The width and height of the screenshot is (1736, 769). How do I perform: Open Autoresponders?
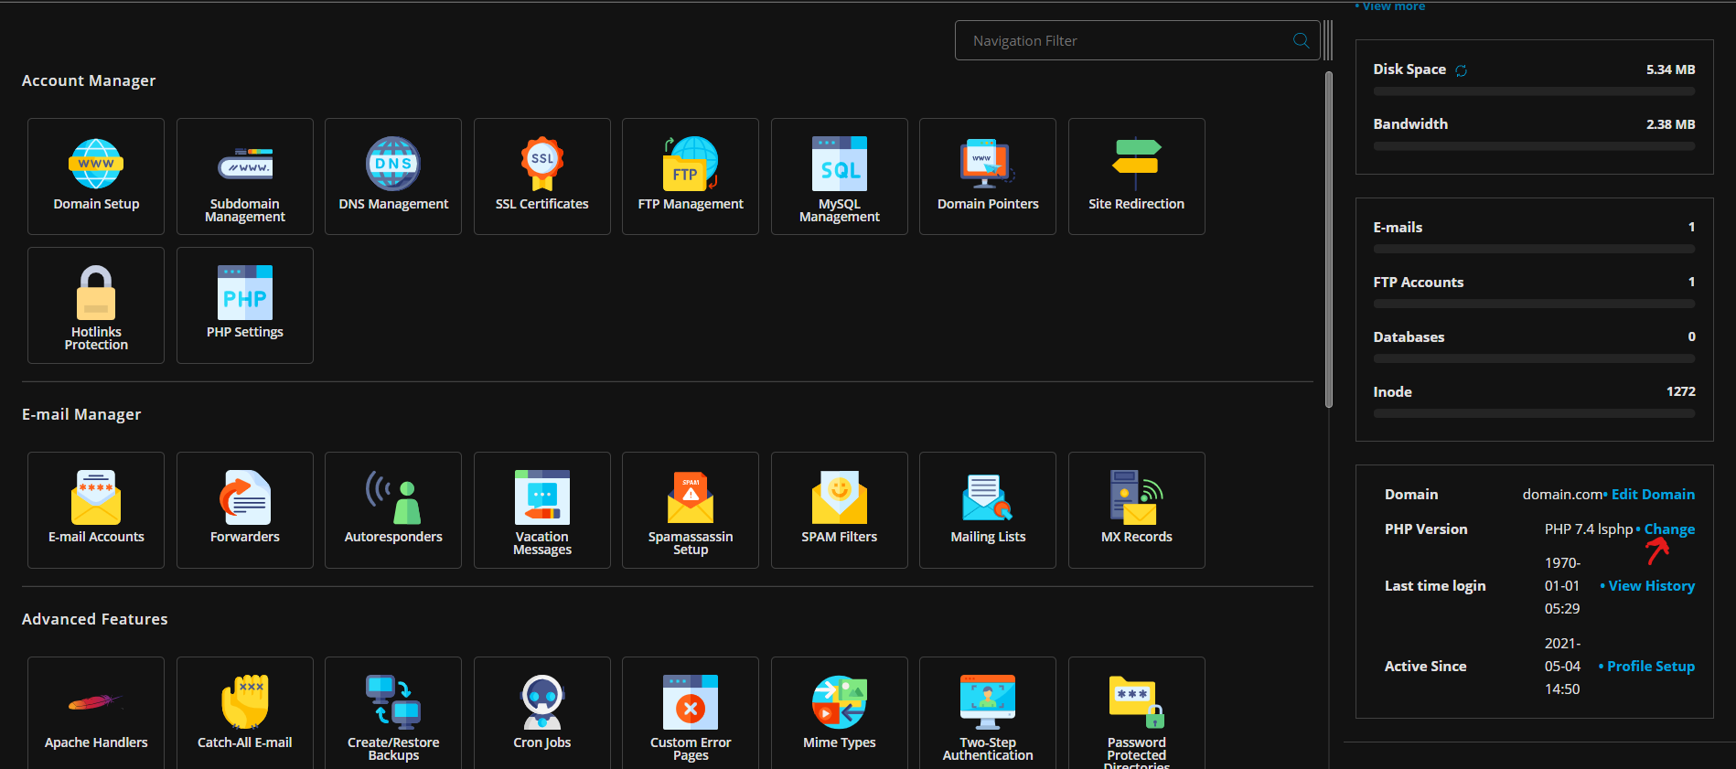393,510
